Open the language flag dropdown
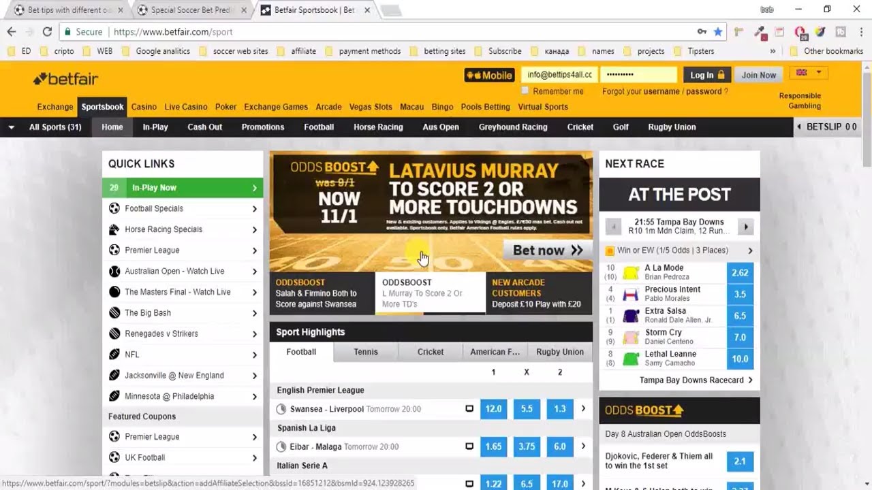Viewport: 872px width, 490px height. (809, 73)
